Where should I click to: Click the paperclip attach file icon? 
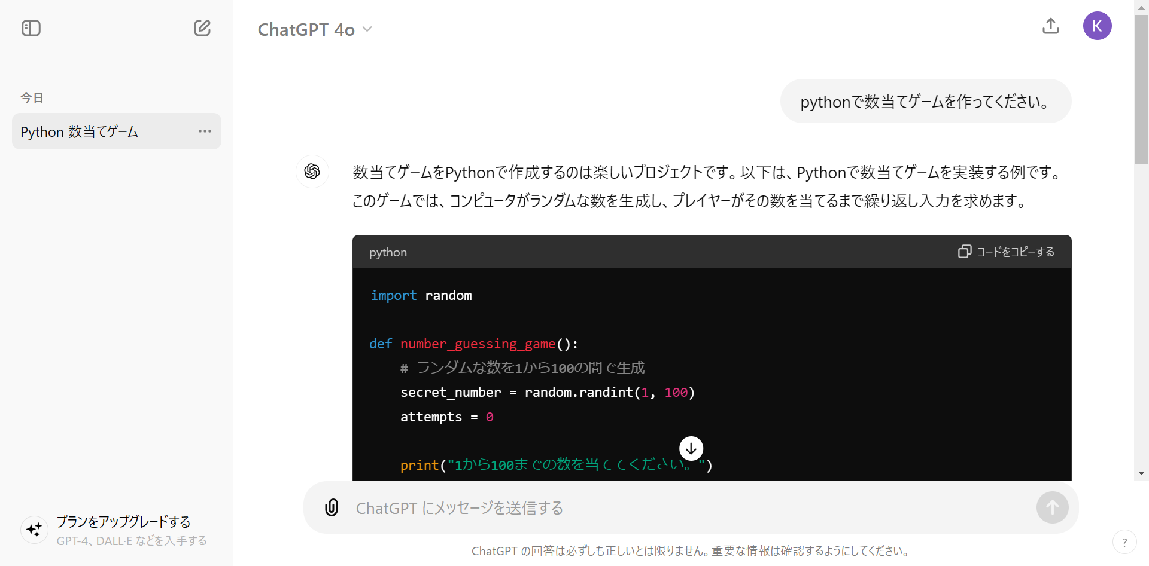click(332, 507)
